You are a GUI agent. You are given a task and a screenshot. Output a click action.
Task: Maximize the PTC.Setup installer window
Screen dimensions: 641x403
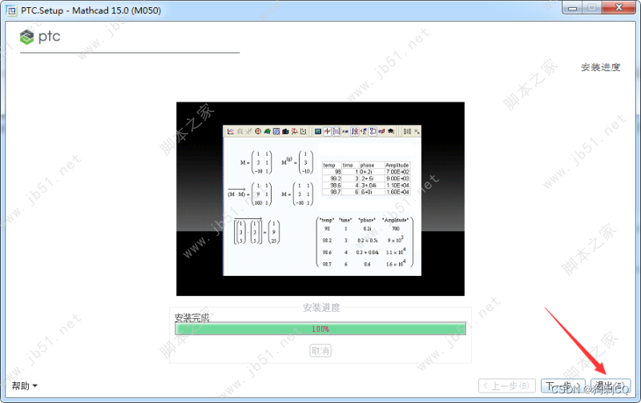pyautogui.click(x=591, y=8)
